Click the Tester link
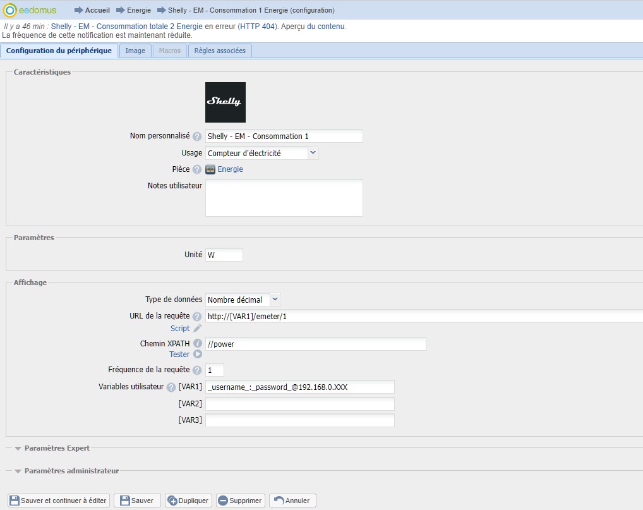Image resolution: width=643 pixels, height=510 pixels. 179,354
